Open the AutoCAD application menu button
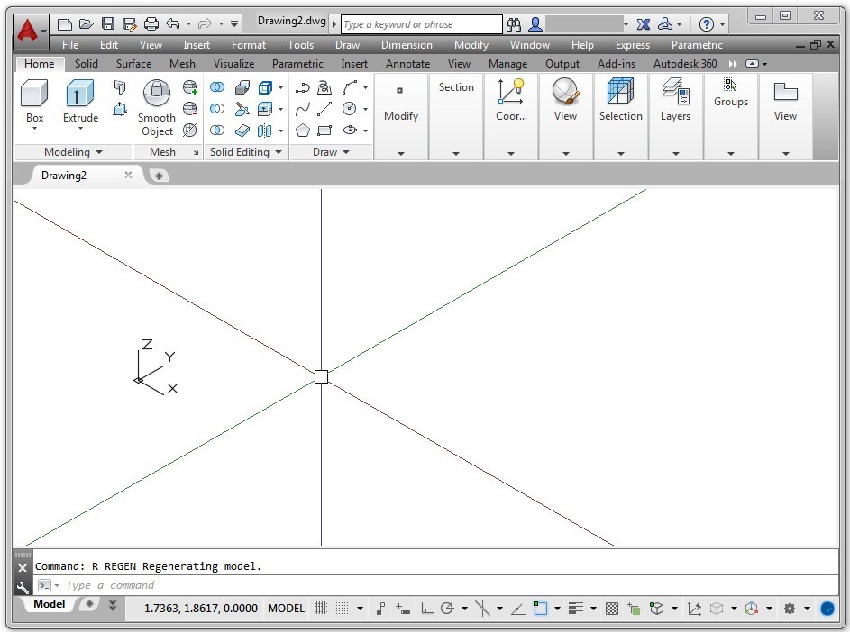The height and width of the screenshot is (632, 850). [x=31, y=31]
